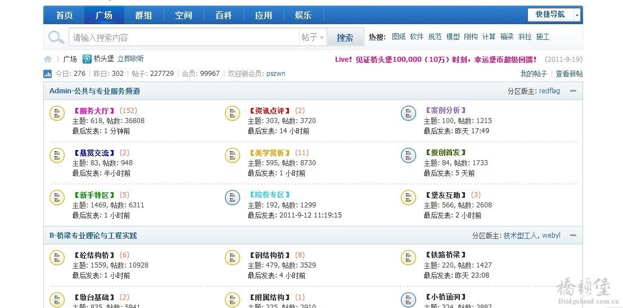Screen dimensions: 623x308
Task: Click the Admin-公共与专业服务频道 section title
Action: 94,91
